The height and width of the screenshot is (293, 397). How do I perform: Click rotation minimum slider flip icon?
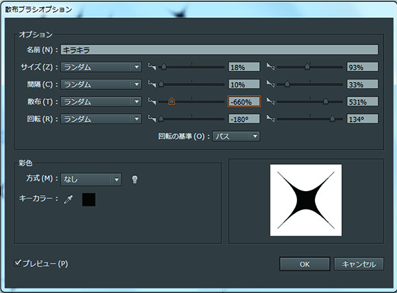(x=152, y=118)
